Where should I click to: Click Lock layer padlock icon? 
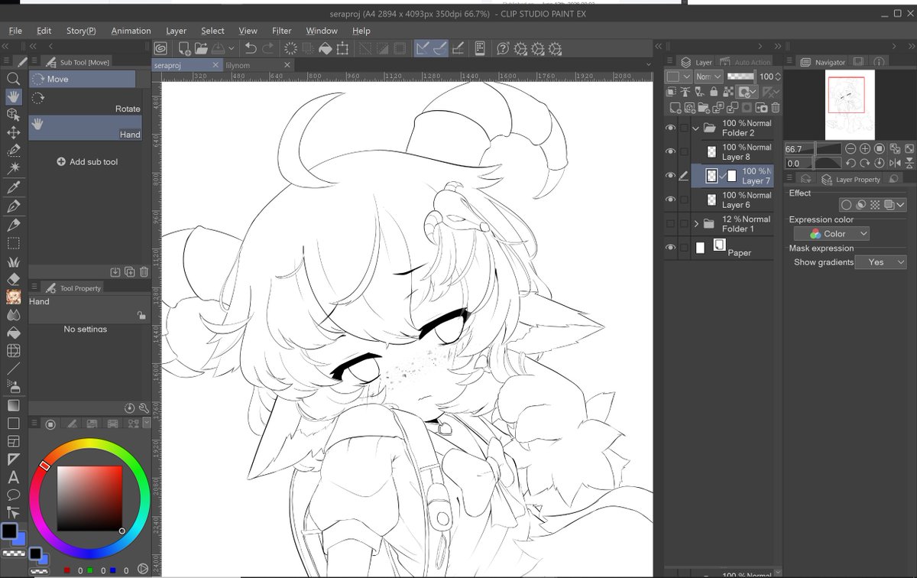(712, 92)
